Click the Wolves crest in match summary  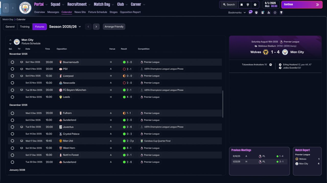tap(266, 52)
